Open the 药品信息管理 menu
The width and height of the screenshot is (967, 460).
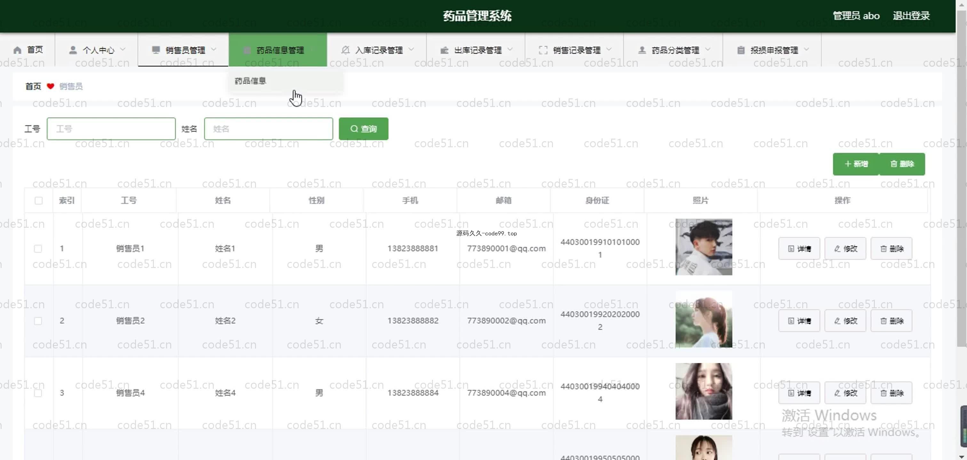point(278,50)
